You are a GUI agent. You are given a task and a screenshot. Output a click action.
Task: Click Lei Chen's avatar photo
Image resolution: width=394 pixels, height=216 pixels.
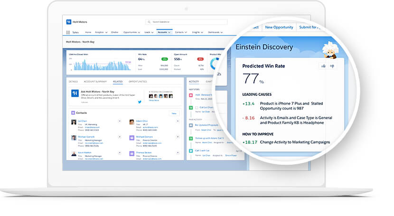(74, 122)
